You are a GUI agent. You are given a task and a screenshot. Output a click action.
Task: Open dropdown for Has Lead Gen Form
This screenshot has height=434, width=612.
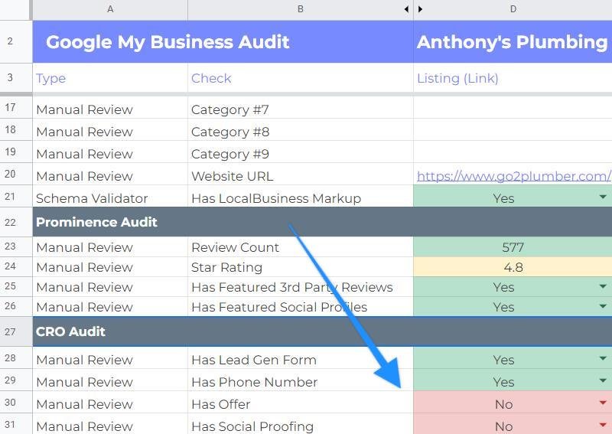click(603, 358)
